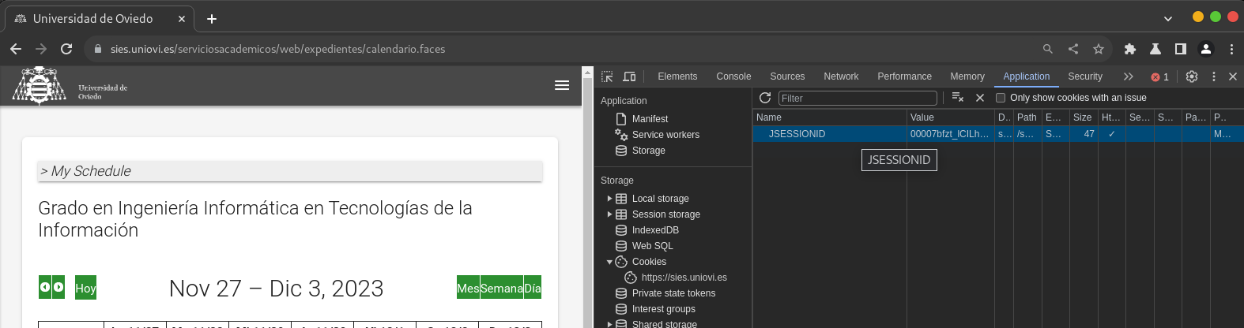The width and height of the screenshot is (1244, 328).
Task: Collapse the Cookies tree node
Action: (609, 262)
